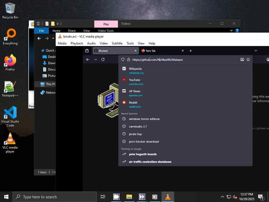The width and height of the screenshot is (269, 202).
Task: Open VLC View menu
Action: pos(141,43)
